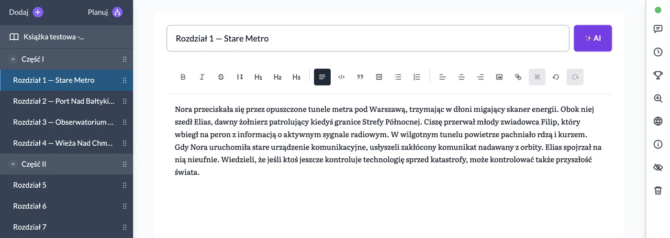Align text right
This screenshot has width=670, height=238.
point(480,77)
